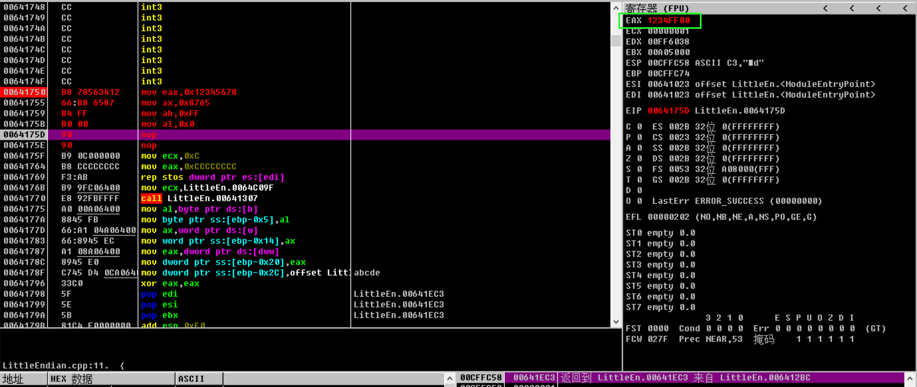Image resolution: width=917 pixels, height=387 pixels.
Task: Select the FS 0053 segment register row
Action: click(716, 169)
